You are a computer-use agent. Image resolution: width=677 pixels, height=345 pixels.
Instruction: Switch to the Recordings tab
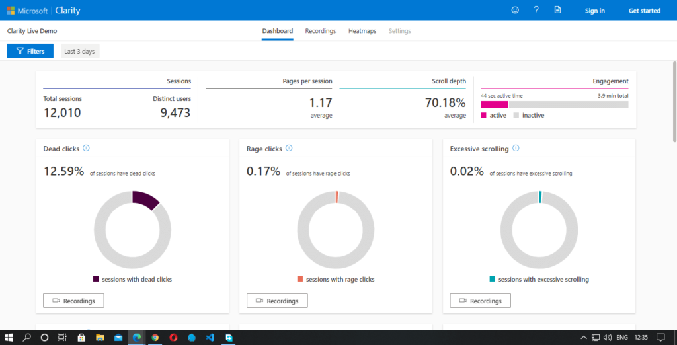321,31
